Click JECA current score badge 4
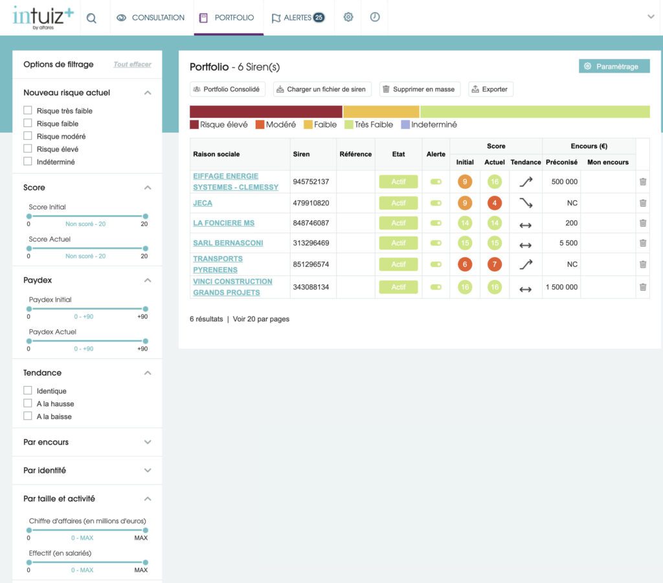This screenshot has height=583, width=663. pyautogui.click(x=494, y=203)
